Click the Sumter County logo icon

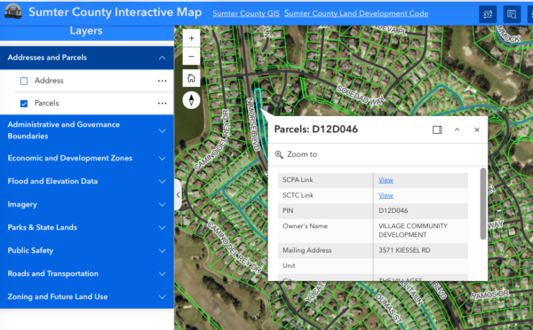click(x=13, y=12)
